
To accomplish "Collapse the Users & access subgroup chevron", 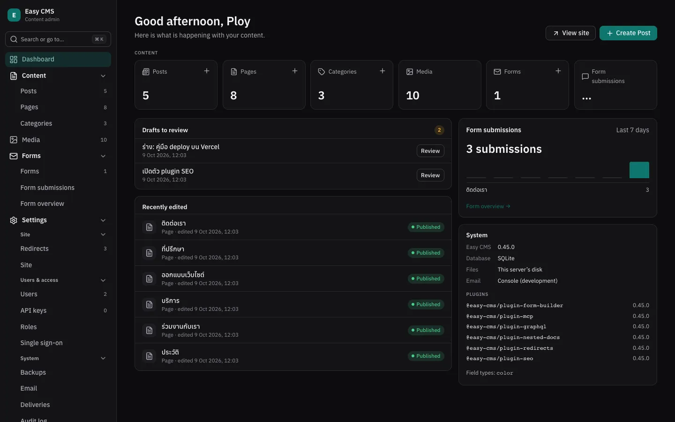I will (x=103, y=280).
